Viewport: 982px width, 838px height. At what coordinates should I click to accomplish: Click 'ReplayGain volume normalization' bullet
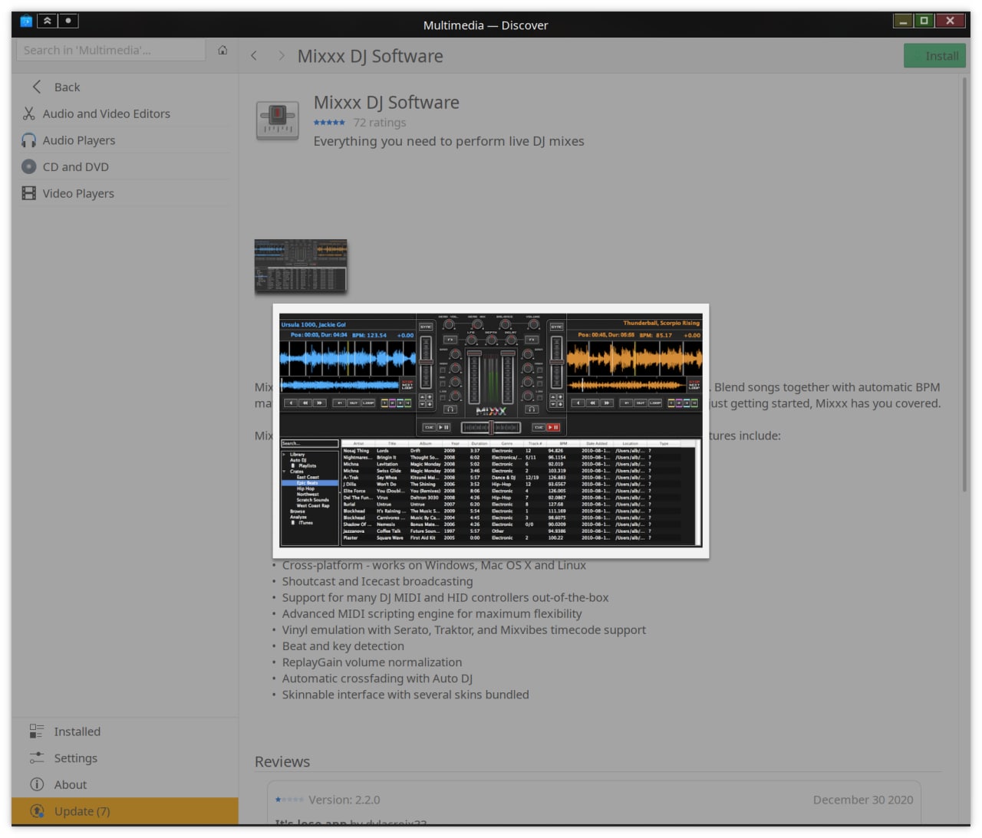tap(372, 662)
